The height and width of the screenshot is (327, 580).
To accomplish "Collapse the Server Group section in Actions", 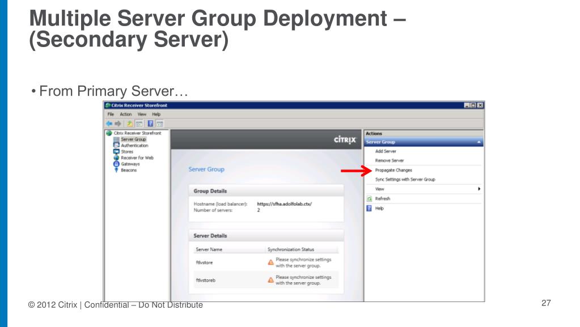I will pos(479,142).
